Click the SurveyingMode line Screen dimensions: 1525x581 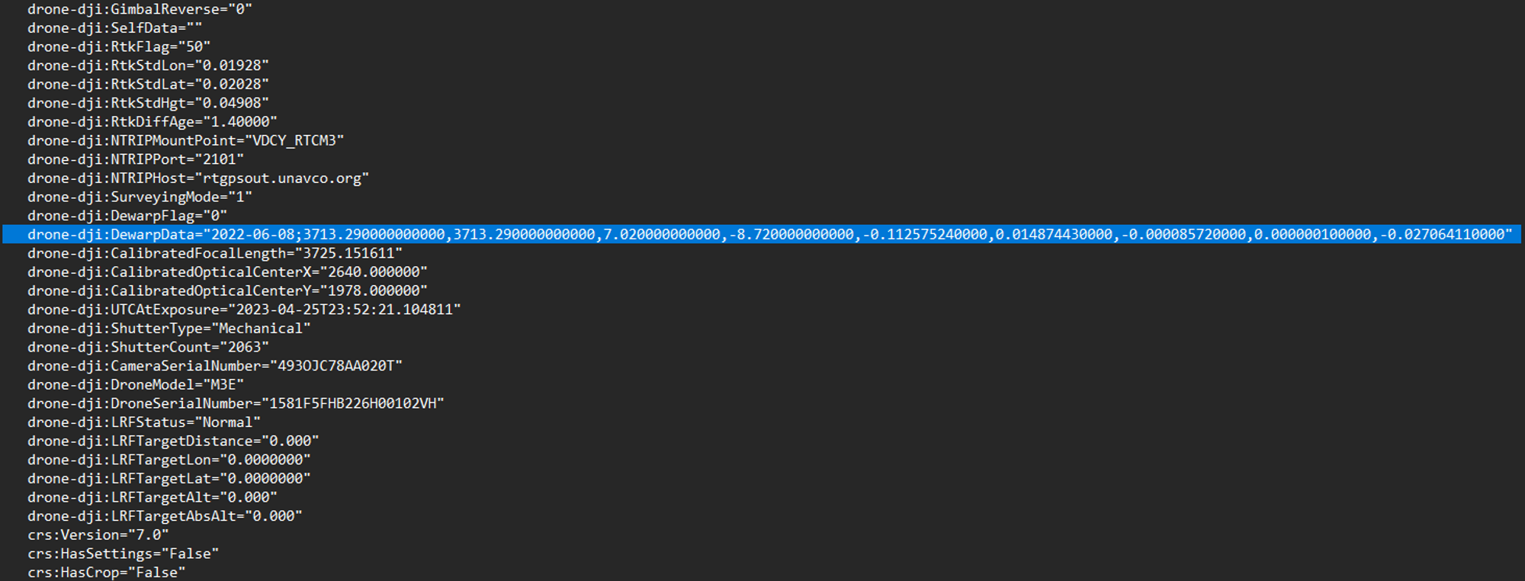pos(140,197)
